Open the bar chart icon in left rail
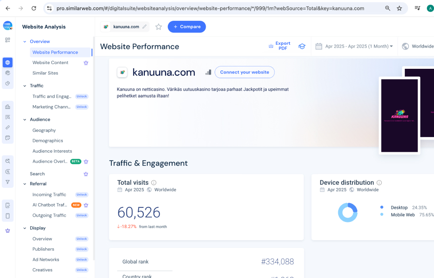 pos(8,106)
